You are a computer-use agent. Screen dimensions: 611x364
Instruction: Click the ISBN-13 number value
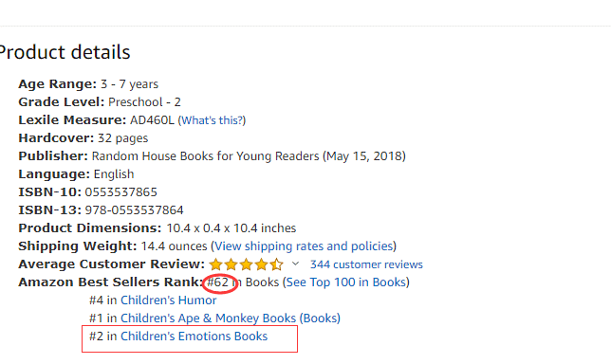click(x=134, y=210)
